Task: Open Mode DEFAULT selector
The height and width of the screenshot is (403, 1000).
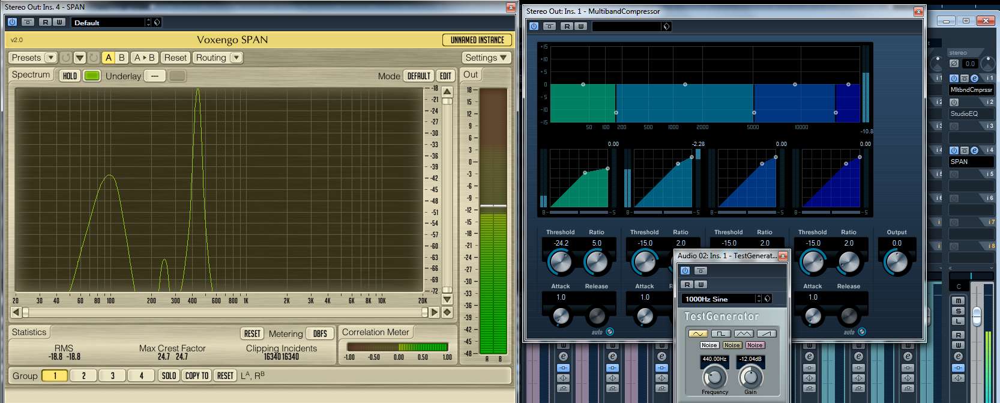Action: (419, 76)
